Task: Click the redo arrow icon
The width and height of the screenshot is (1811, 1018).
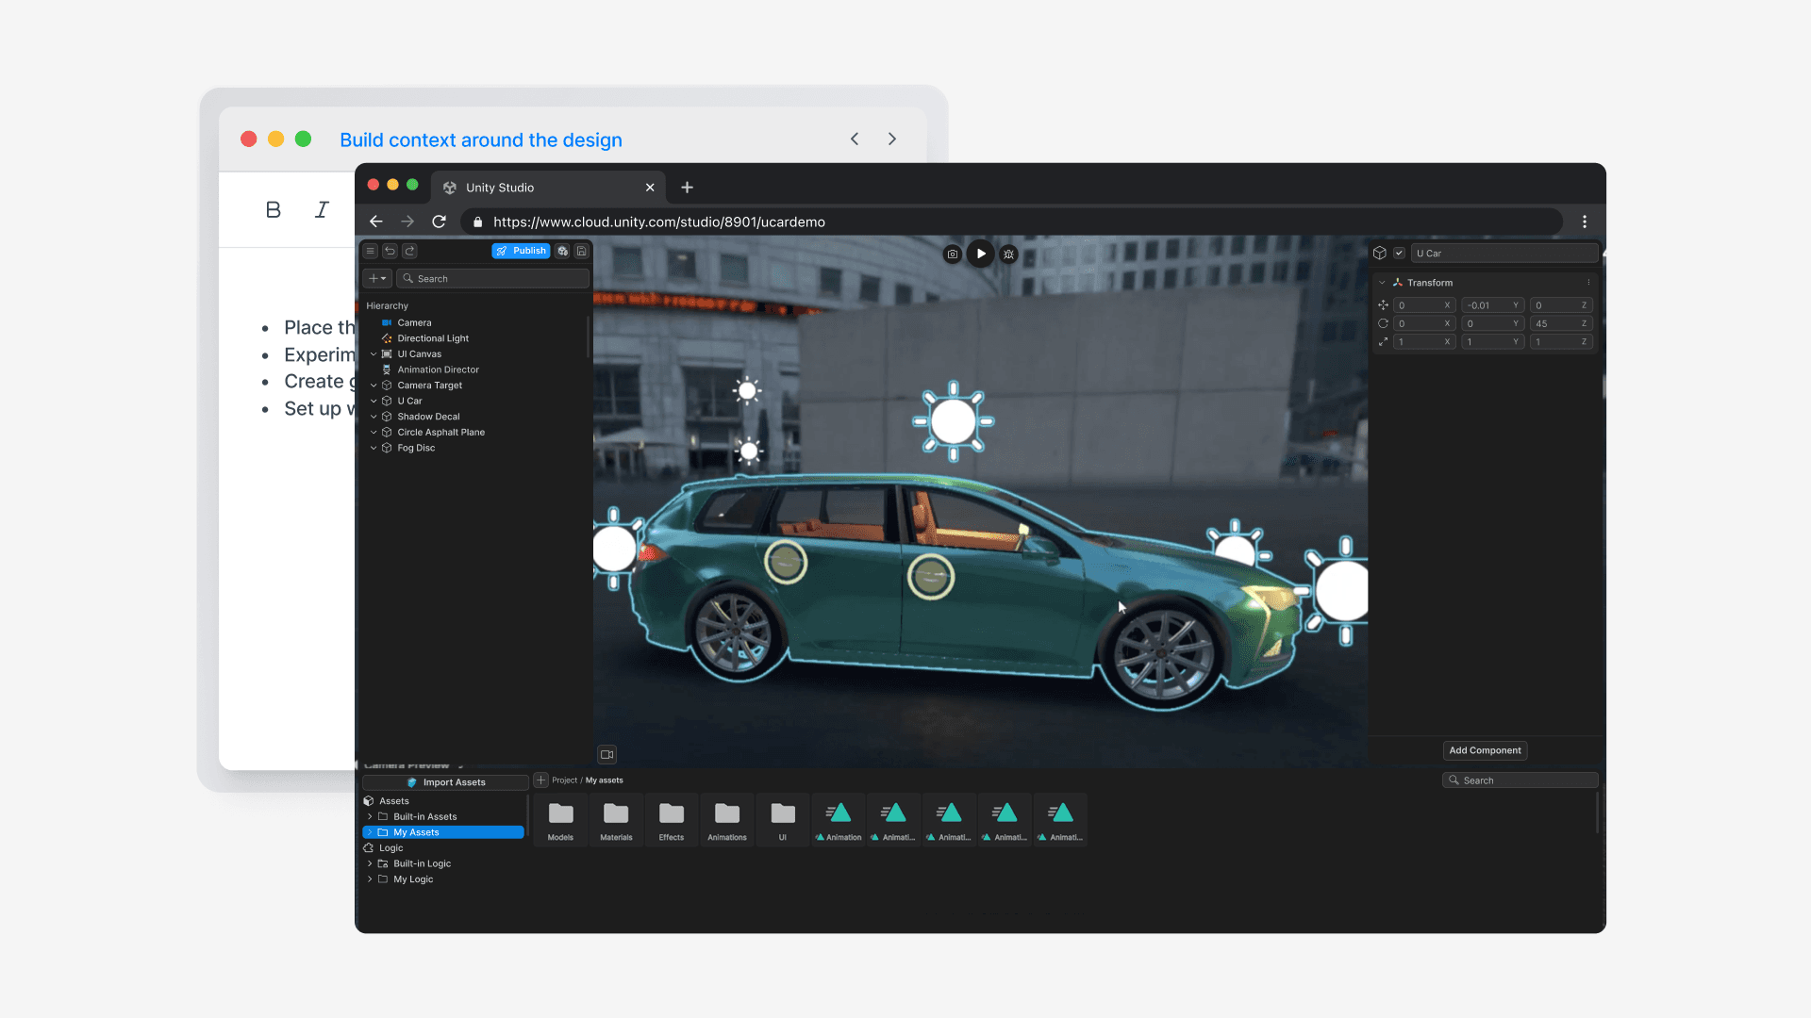Action: click(409, 251)
